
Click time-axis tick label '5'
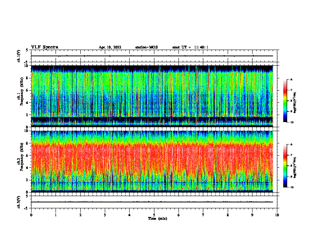[154, 215]
